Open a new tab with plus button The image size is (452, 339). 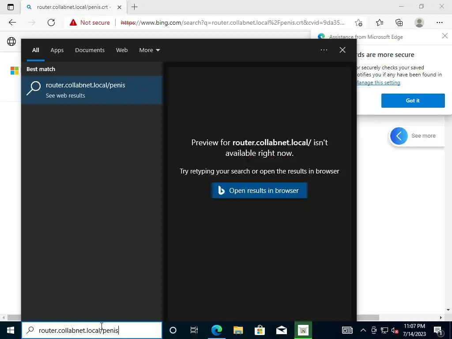[x=134, y=7]
